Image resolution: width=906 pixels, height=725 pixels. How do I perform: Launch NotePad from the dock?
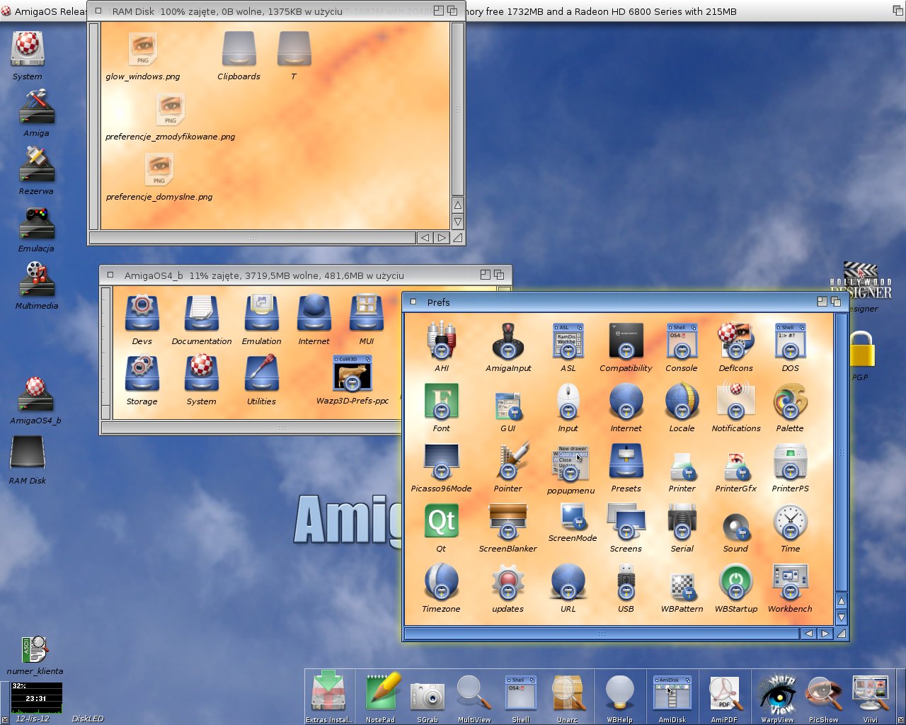tap(383, 692)
